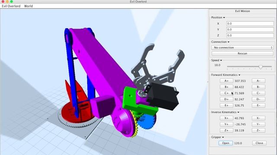Click the A joint value 307.353
Image resolution: width=277 pixels, height=155 pixels.
[x=240, y=81]
